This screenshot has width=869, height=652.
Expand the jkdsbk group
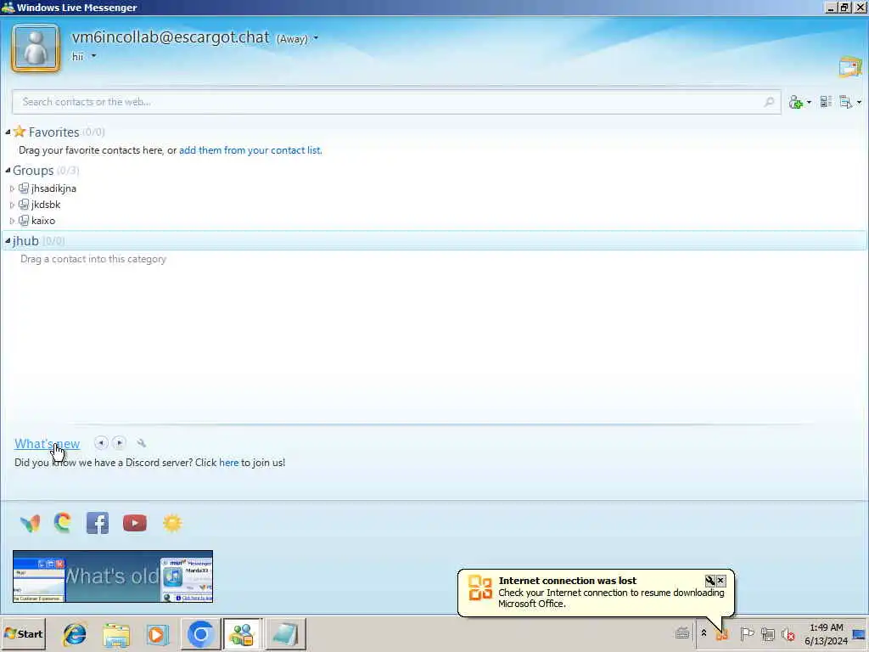12,205
